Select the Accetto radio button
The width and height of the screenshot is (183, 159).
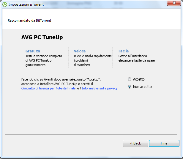130,79
